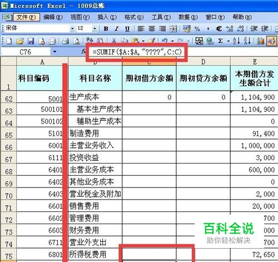Image resolution: width=278 pixels, height=262 pixels.
Task: Open the font size dropdown next to 12
Action: (x=95, y=29)
